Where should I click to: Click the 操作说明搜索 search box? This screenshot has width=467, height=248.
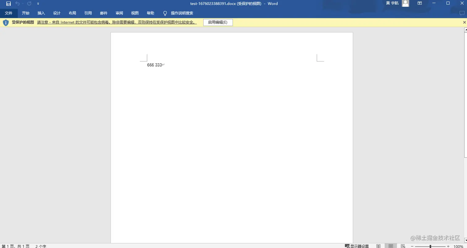pyautogui.click(x=182, y=13)
